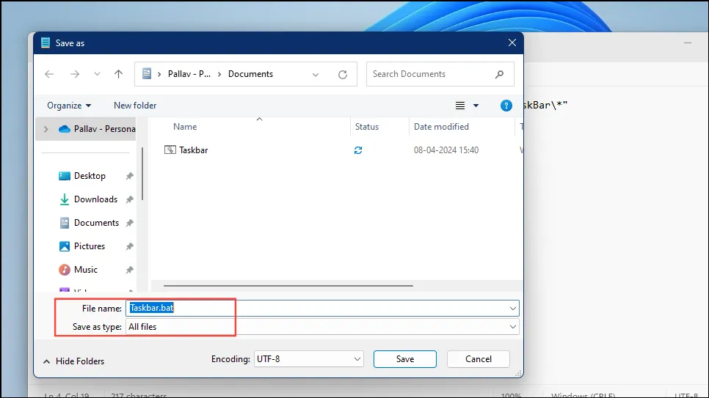
Task: Open Desktop in the sidebar
Action: (x=82, y=176)
